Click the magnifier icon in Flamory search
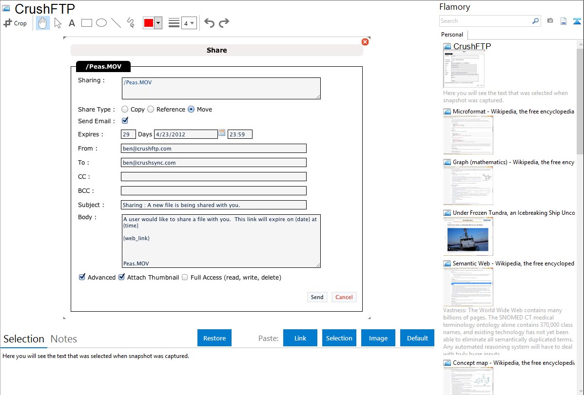 (x=536, y=21)
